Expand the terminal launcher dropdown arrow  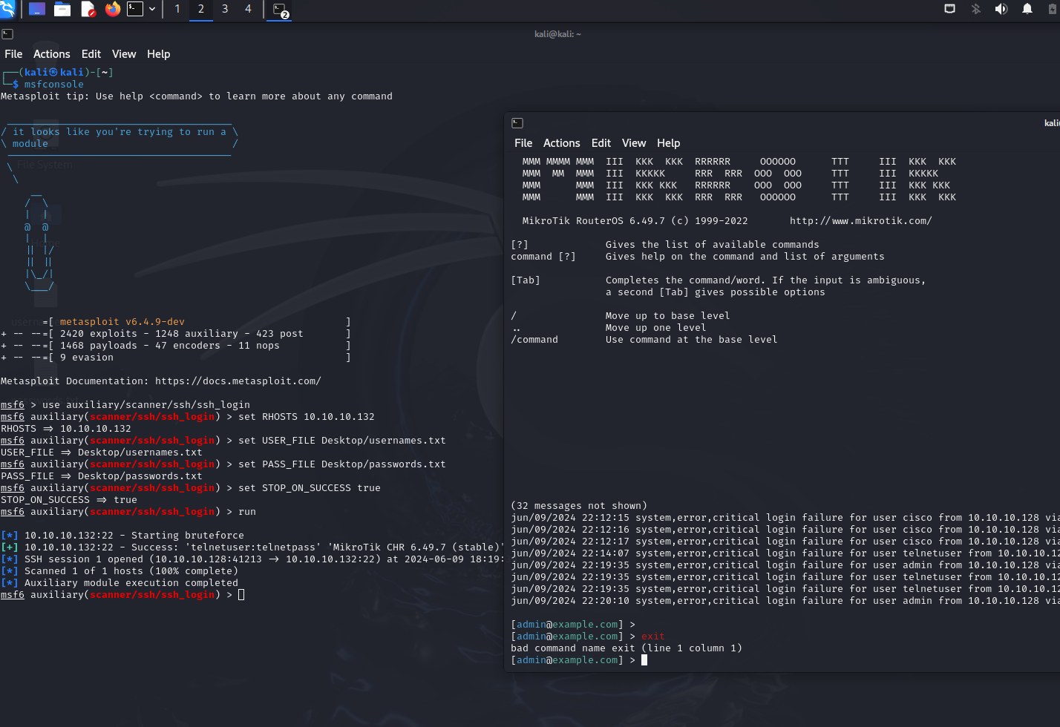point(152,9)
